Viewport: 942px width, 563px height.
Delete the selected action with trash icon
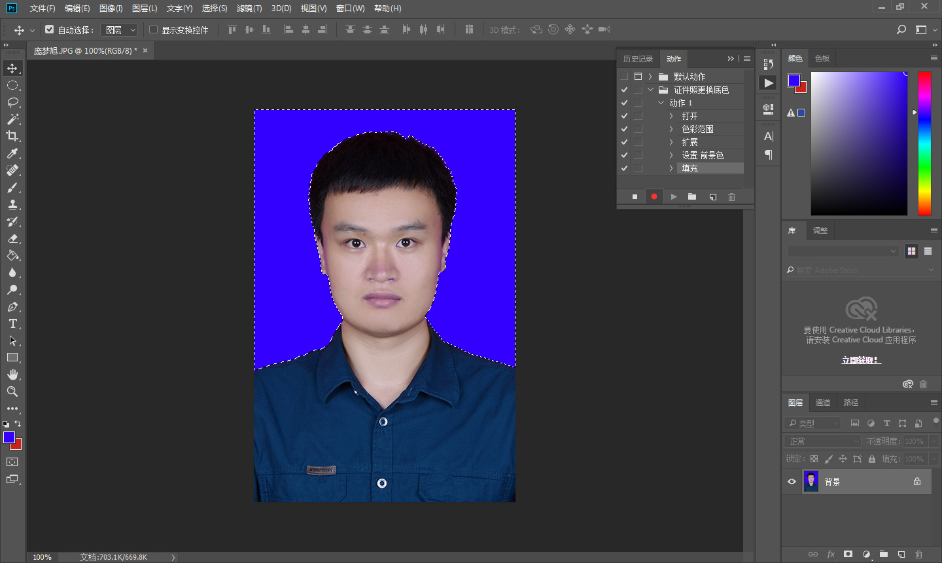point(731,196)
